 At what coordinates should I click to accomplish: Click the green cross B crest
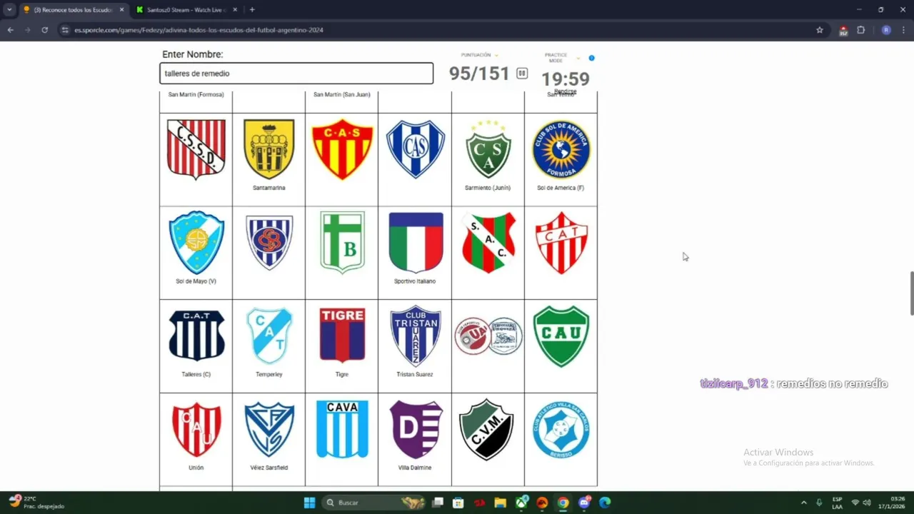[342, 242]
